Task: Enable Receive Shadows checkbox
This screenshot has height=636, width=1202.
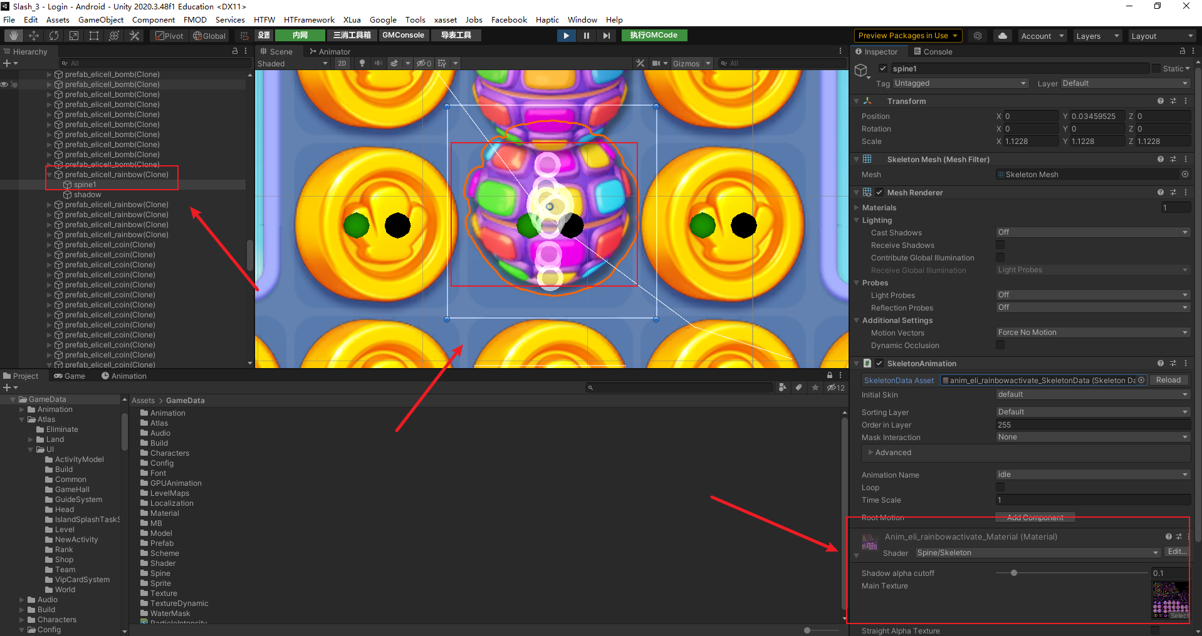Action: click(1000, 245)
